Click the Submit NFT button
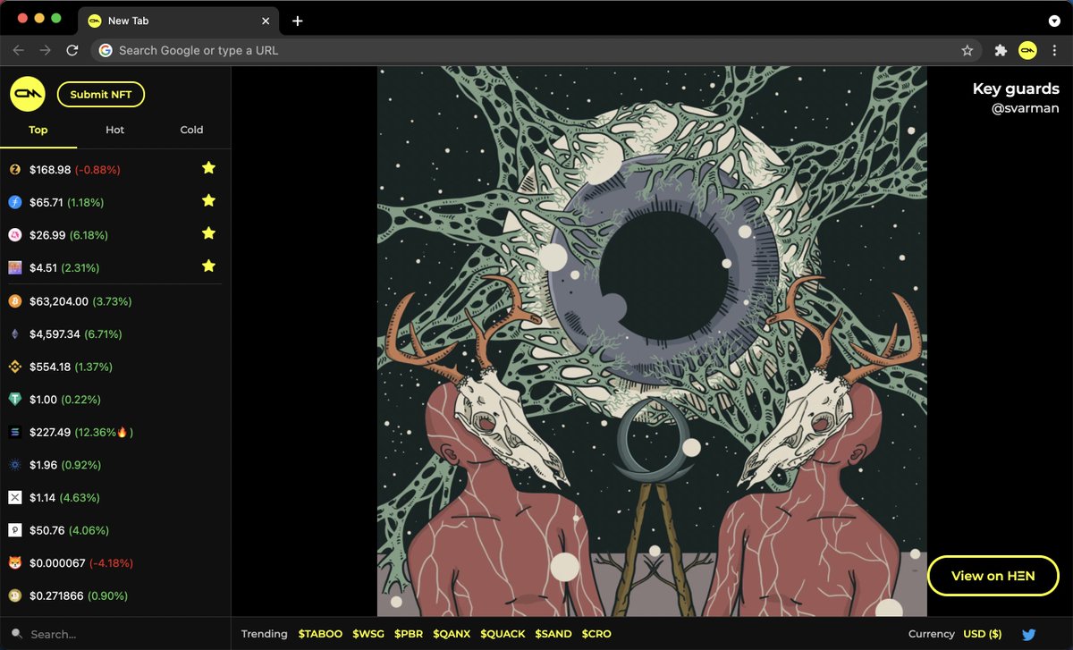This screenshot has height=650, width=1073. tap(101, 95)
